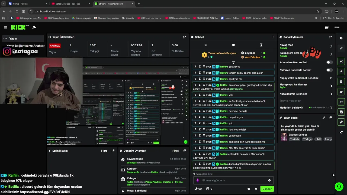Expand Hedefleri belirleyin section
The width and height of the screenshot is (347, 195).
[x=331, y=108]
